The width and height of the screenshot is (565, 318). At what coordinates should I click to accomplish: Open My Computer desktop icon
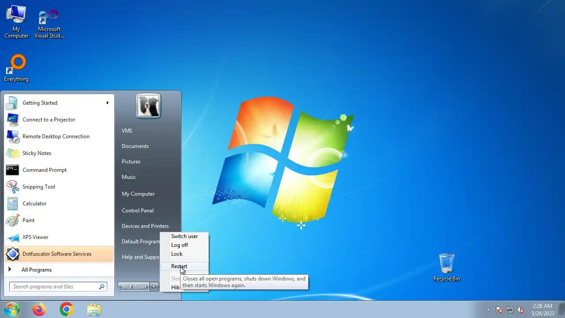click(x=16, y=22)
